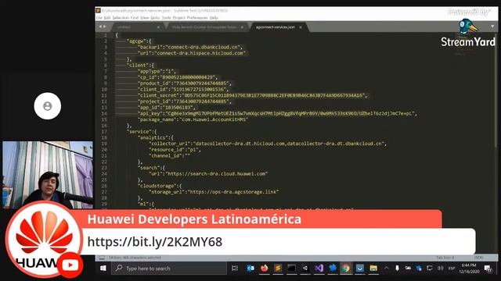This screenshot has height=281, width=501.
Task: Change Tab Size setting in status bar
Action: (x=445, y=258)
